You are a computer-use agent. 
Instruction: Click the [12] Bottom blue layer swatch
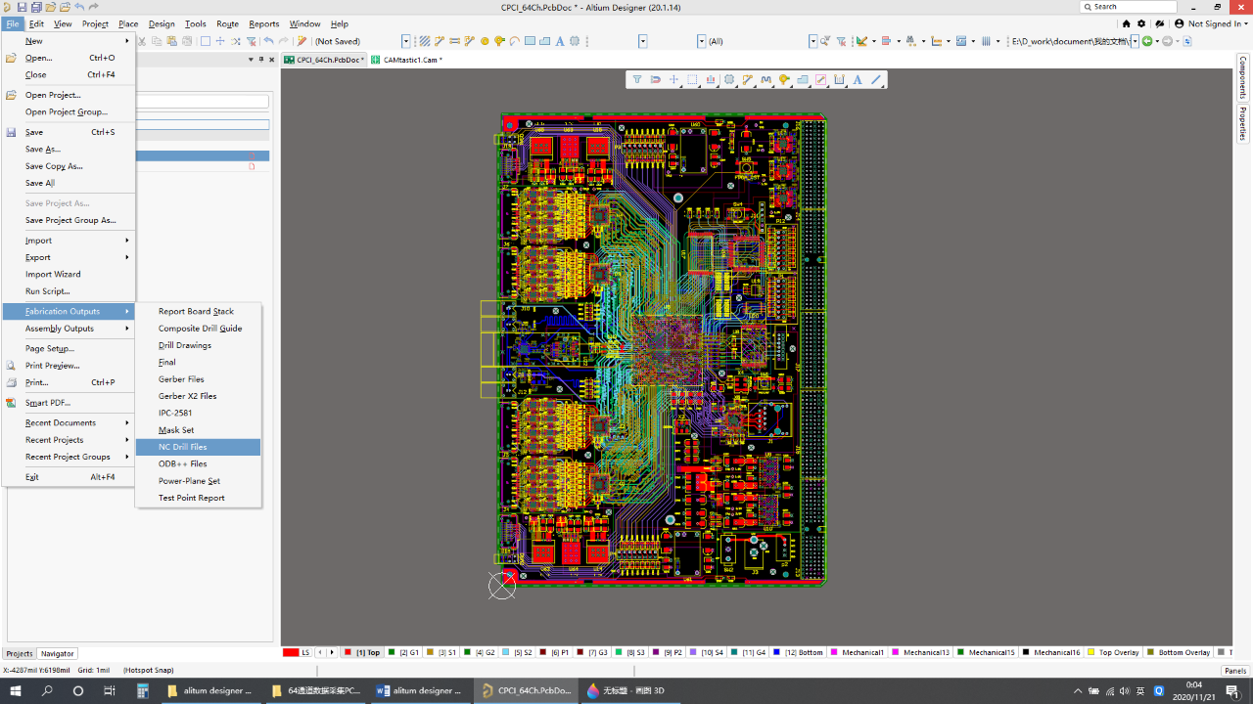tap(776, 652)
